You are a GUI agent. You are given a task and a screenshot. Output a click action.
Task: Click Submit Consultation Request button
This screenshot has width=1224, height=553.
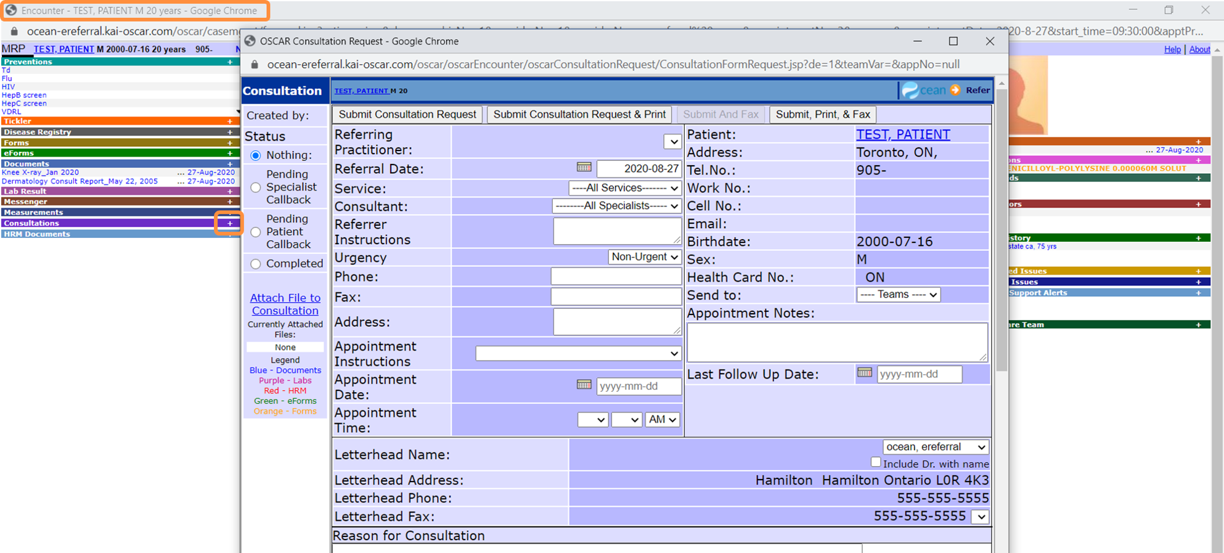407,115
